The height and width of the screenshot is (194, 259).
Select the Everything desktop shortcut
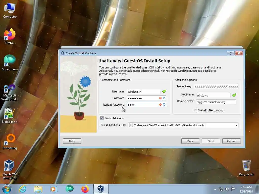tap(10, 142)
